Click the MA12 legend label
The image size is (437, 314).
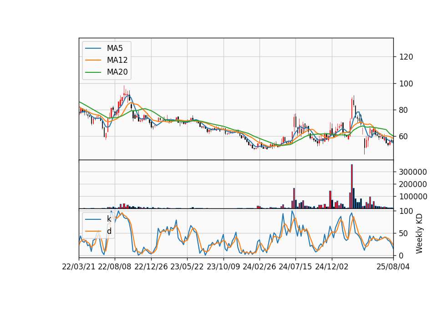[x=117, y=60]
